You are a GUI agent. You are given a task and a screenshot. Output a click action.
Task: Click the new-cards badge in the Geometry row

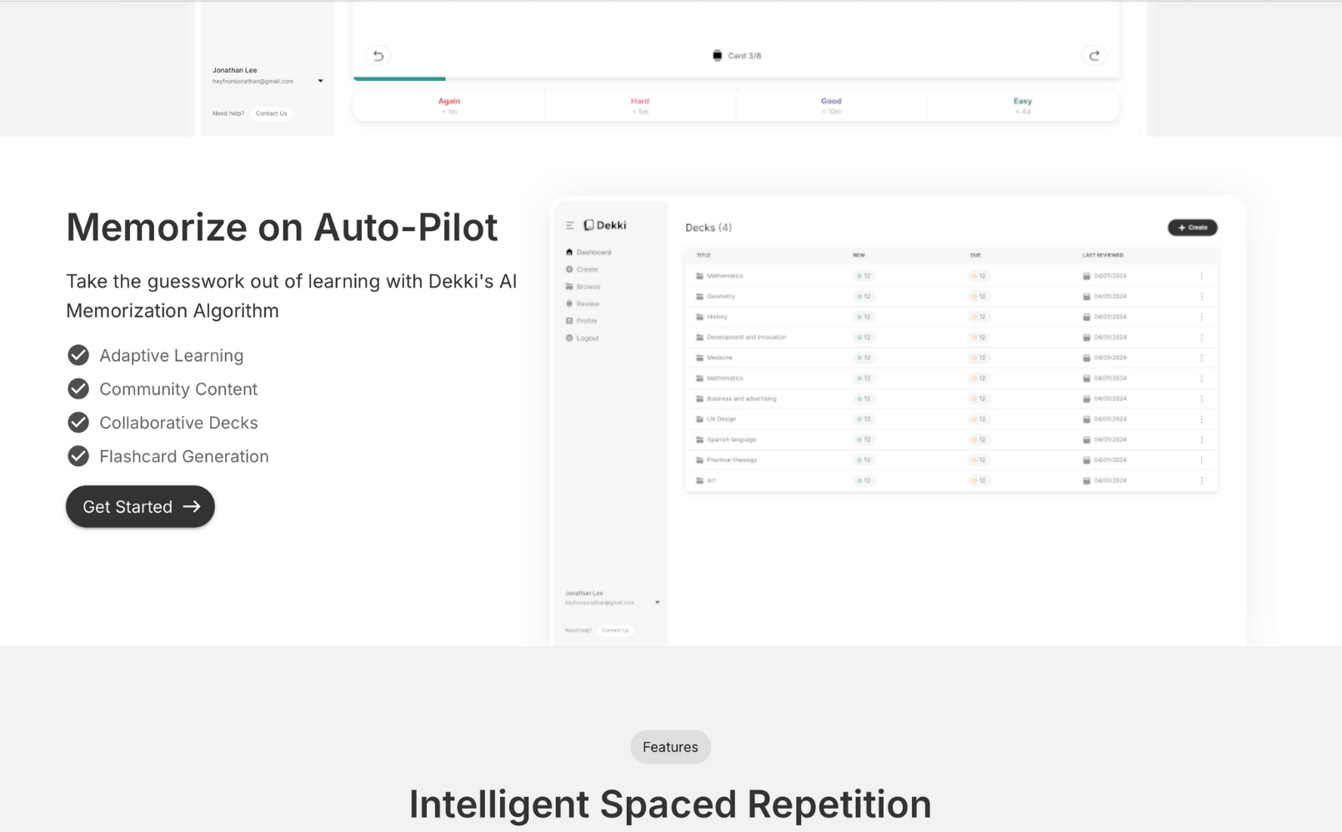tap(864, 297)
